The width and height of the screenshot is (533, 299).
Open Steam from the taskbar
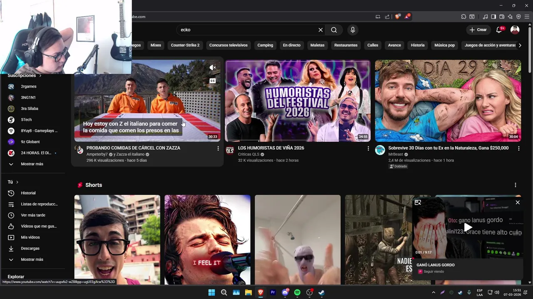[321, 292]
